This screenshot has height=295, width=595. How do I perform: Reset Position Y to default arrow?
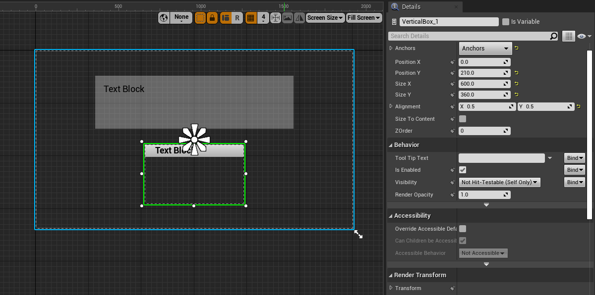click(517, 73)
